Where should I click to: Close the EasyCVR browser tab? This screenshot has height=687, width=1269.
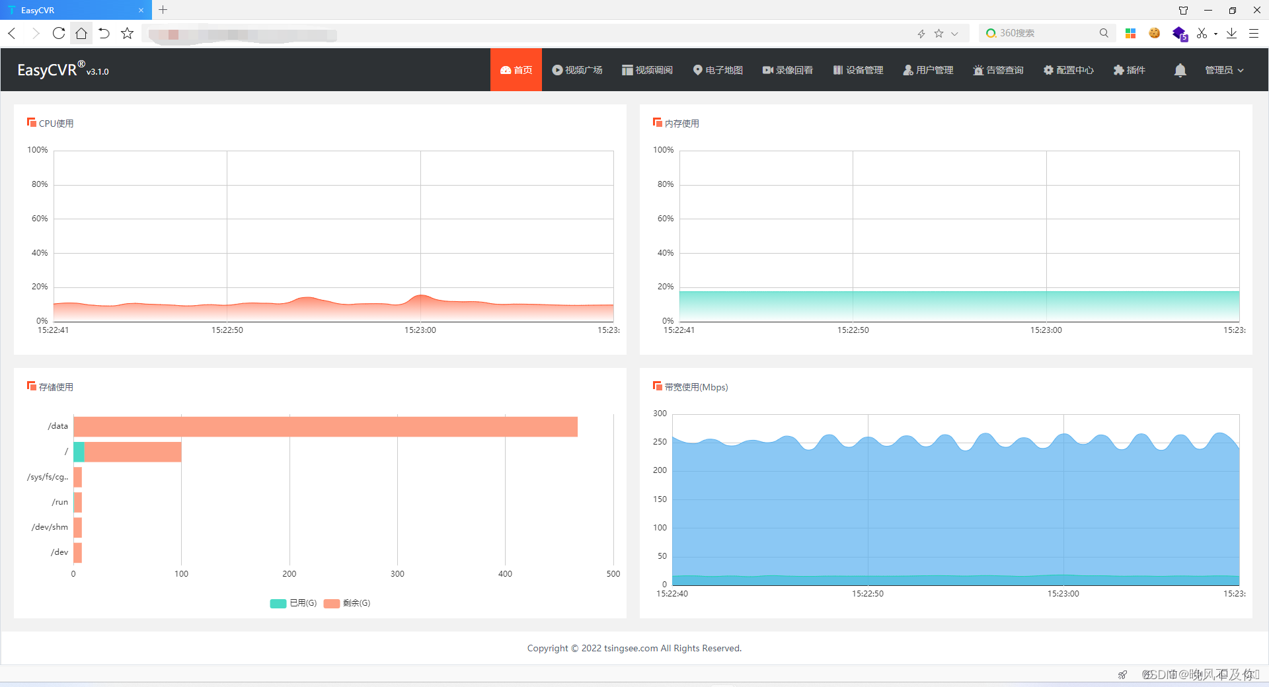(141, 10)
